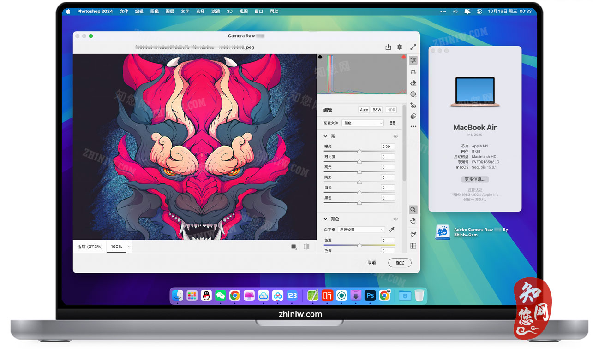Open the 文件 menu
Image resolution: width=599 pixels, height=359 pixels.
(124, 11)
